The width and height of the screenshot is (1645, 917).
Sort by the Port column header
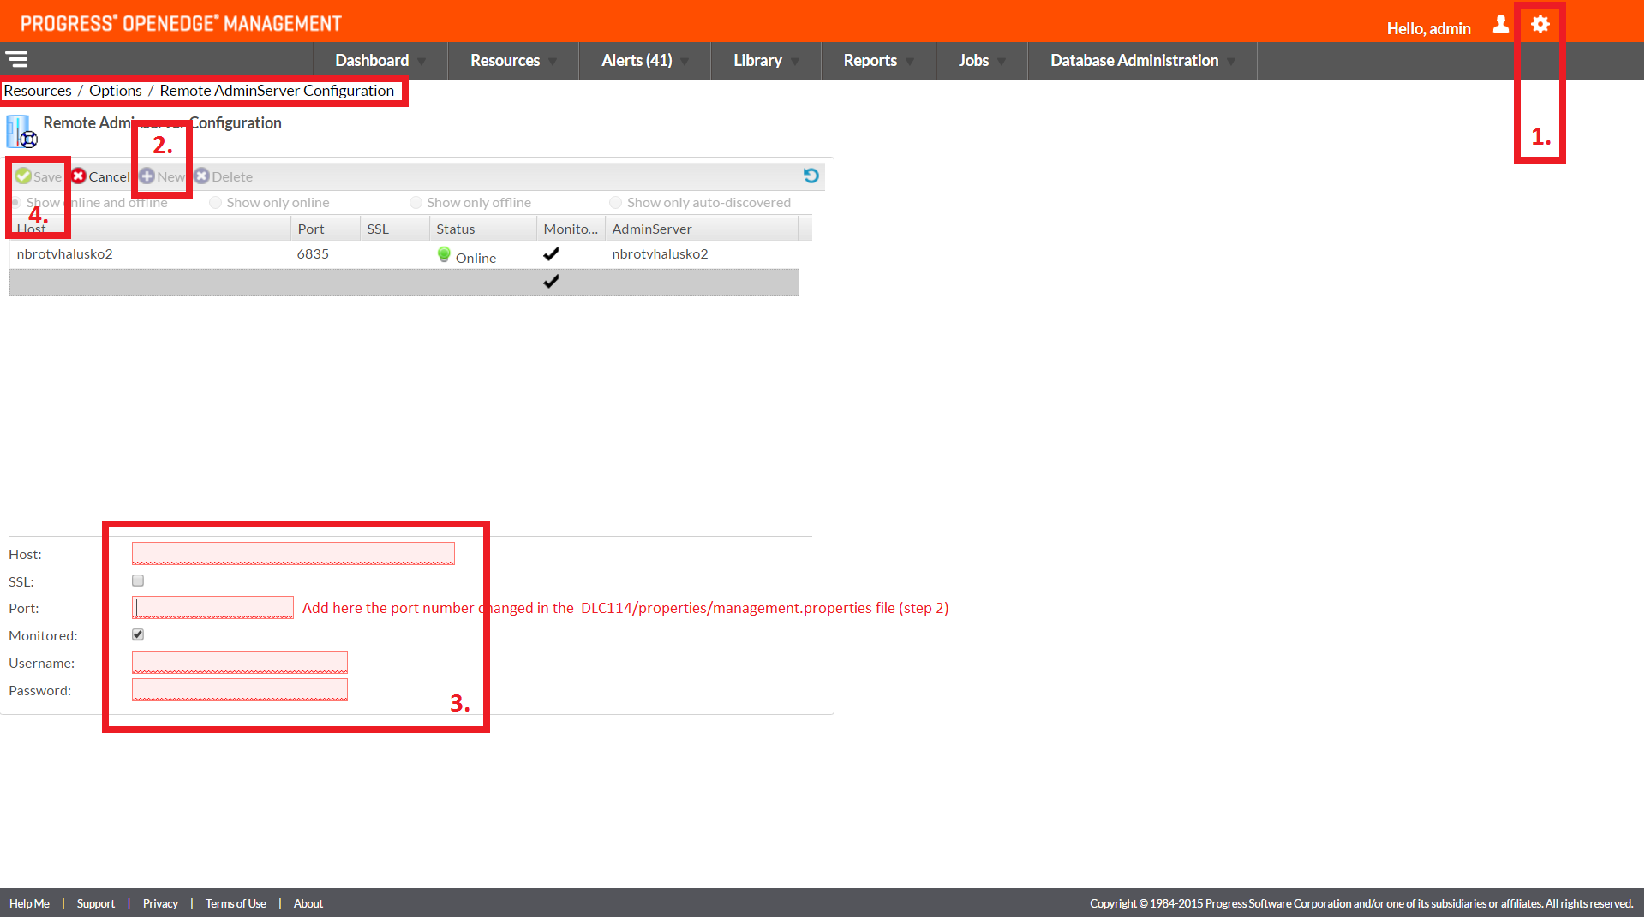(326, 229)
